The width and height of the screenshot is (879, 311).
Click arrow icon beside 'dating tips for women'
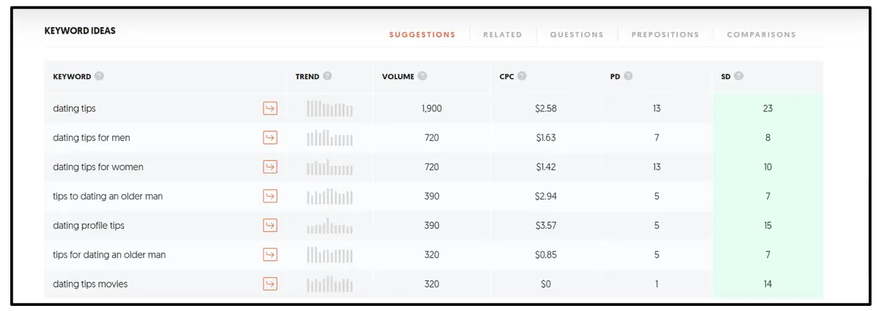pos(270,167)
